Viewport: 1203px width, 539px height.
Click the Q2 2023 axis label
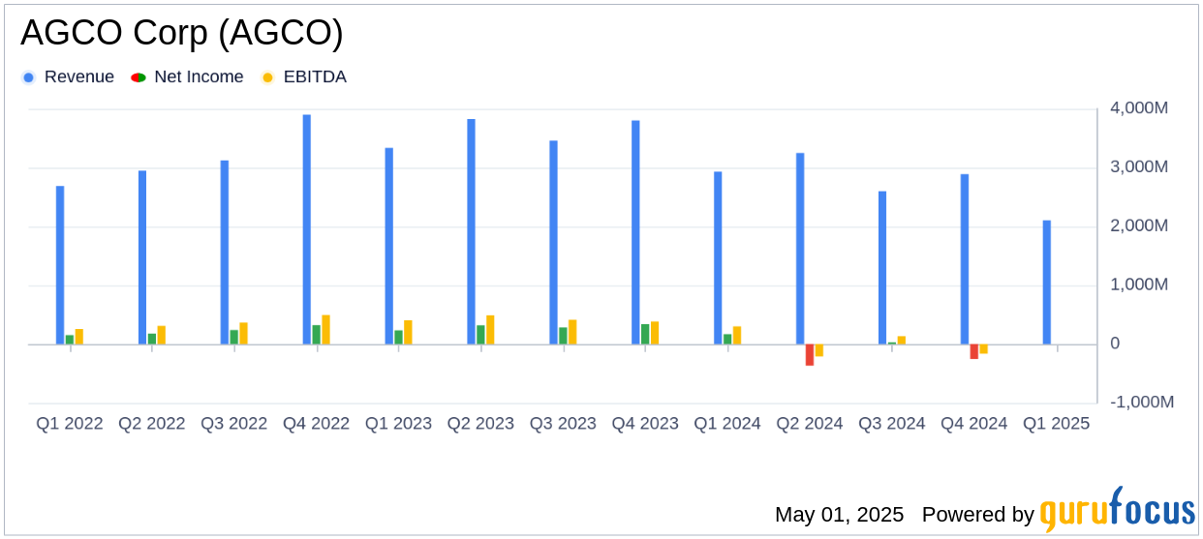pos(481,424)
